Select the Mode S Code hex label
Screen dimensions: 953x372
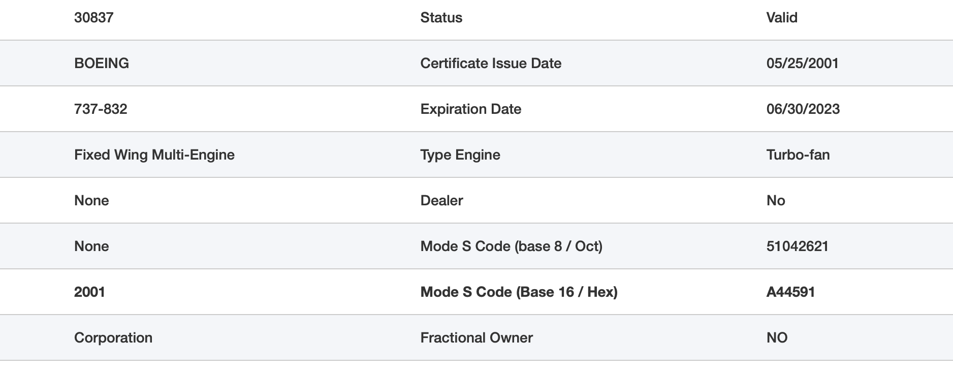click(x=519, y=292)
